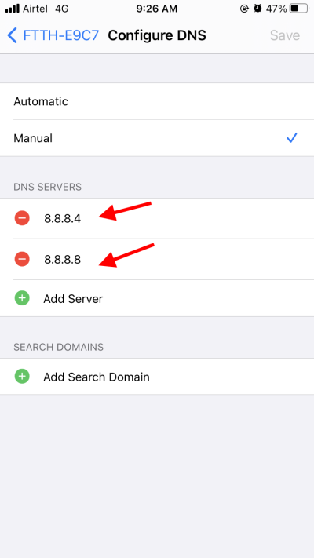Go back to FTTH-E9C7 network settings
This screenshot has height=558, width=314.
pos(53,35)
